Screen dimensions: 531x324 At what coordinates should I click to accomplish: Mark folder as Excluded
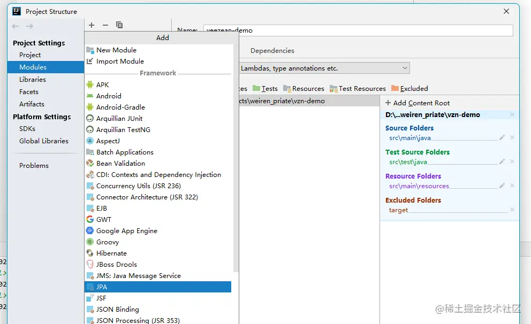pyautogui.click(x=409, y=89)
